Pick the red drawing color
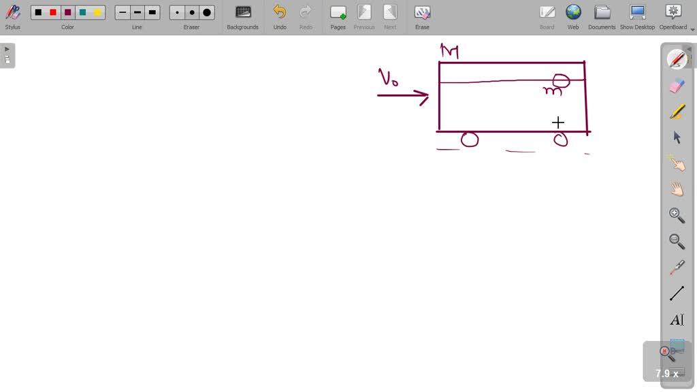Screen dimensions: 697x392 click(52, 12)
